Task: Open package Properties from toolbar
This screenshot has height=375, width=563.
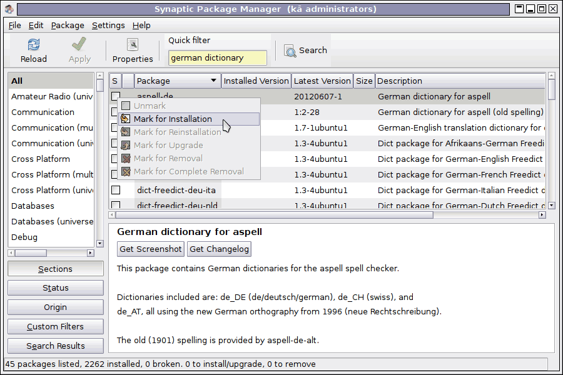Action: click(x=133, y=51)
